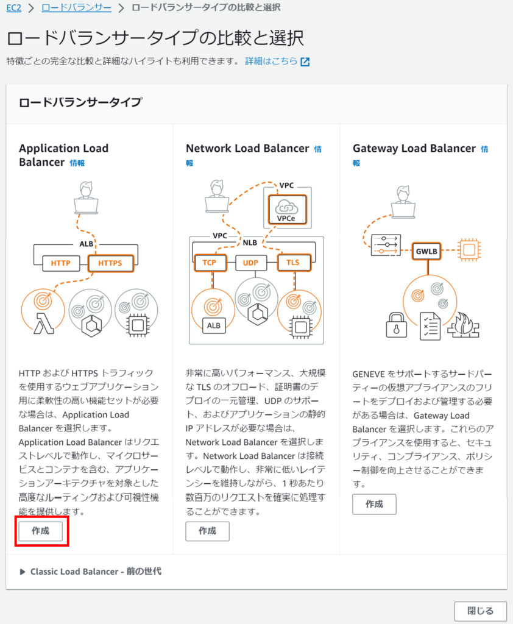Screen dimensions: 513x624
Task: Click the ロードバランサータイプ section header
Action: (x=80, y=102)
